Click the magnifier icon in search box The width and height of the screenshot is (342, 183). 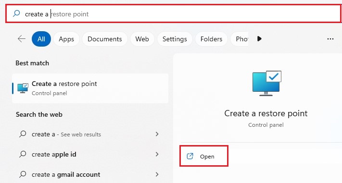click(x=16, y=13)
